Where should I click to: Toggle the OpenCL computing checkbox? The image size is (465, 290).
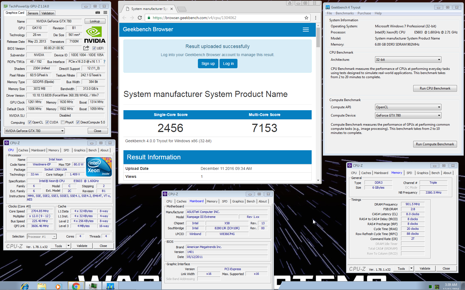(30, 122)
